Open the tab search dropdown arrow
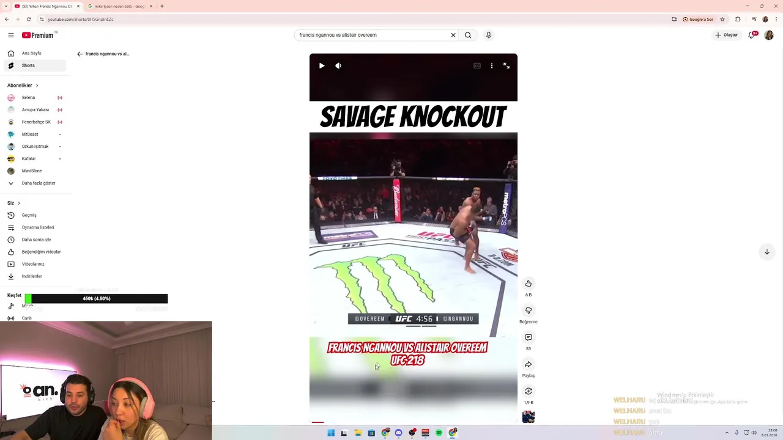Screen dimensions: 783x440 click(x=6, y=6)
